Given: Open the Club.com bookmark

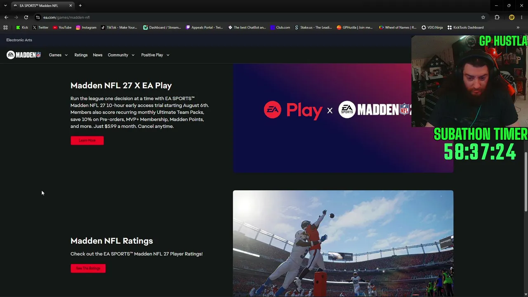Looking at the screenshot, I should pos(280,28).
